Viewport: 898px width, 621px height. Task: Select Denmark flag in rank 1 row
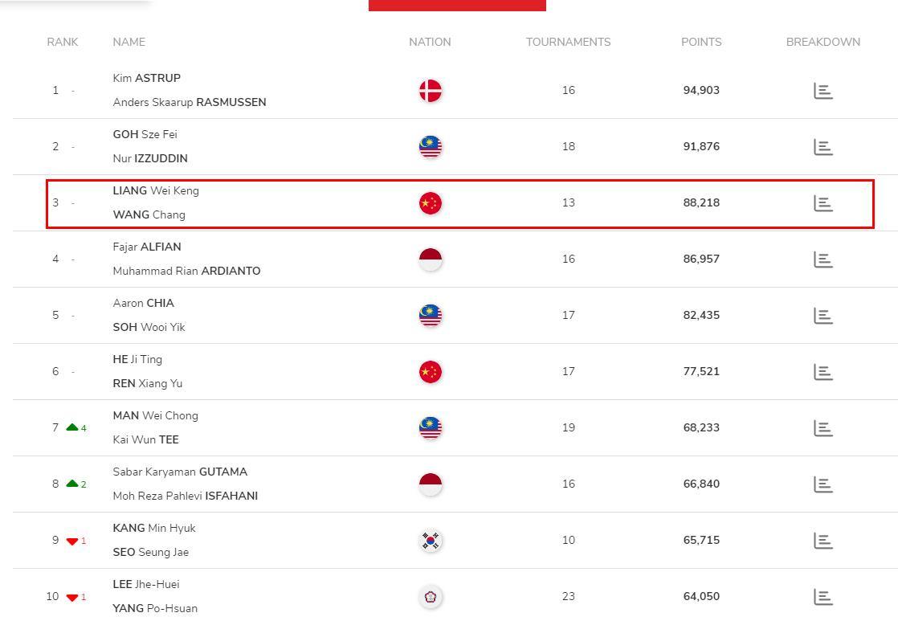[430, 91]
